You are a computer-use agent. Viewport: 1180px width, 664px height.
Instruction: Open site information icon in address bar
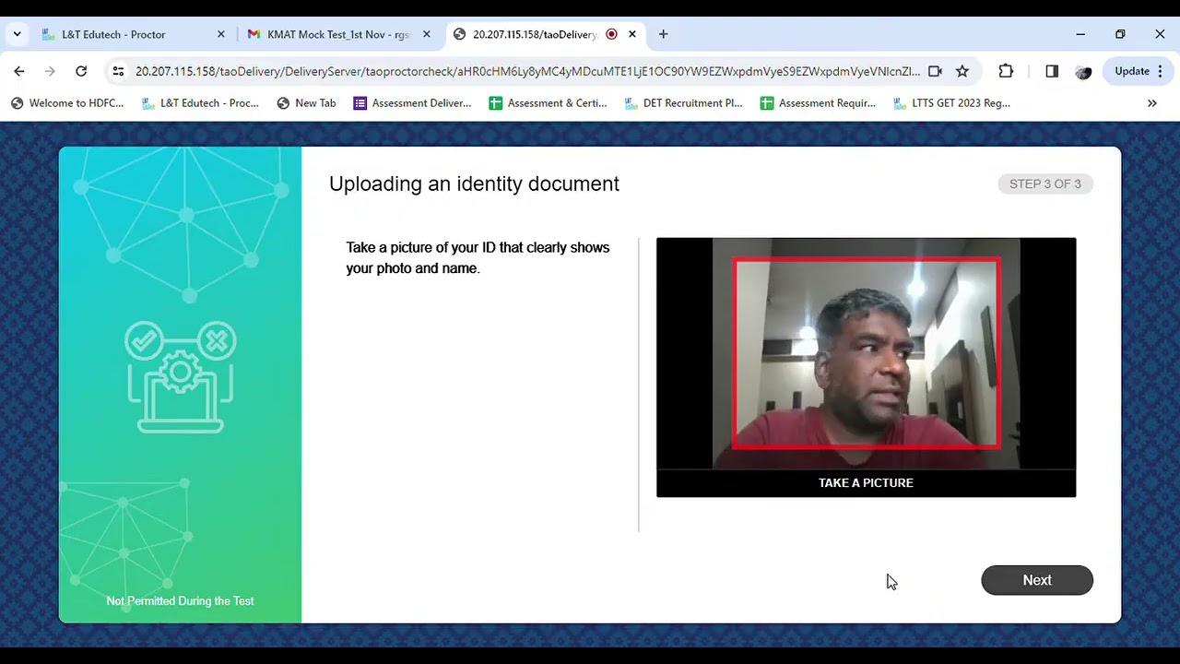tap(118, 71)
